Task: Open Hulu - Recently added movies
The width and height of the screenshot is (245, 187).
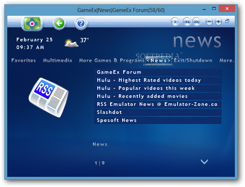Action: coord(157,96)
